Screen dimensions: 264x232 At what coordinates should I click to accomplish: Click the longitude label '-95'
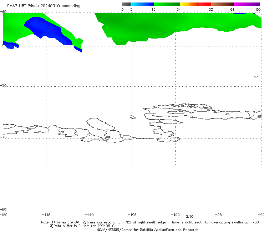click(218, 215)
